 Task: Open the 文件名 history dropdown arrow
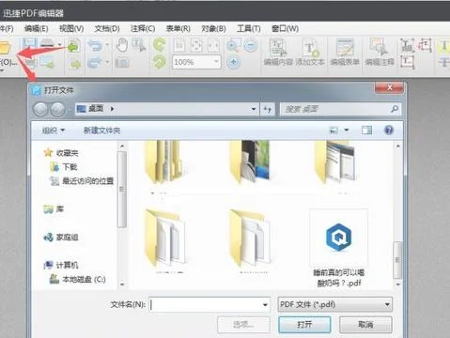pos(265,304)
